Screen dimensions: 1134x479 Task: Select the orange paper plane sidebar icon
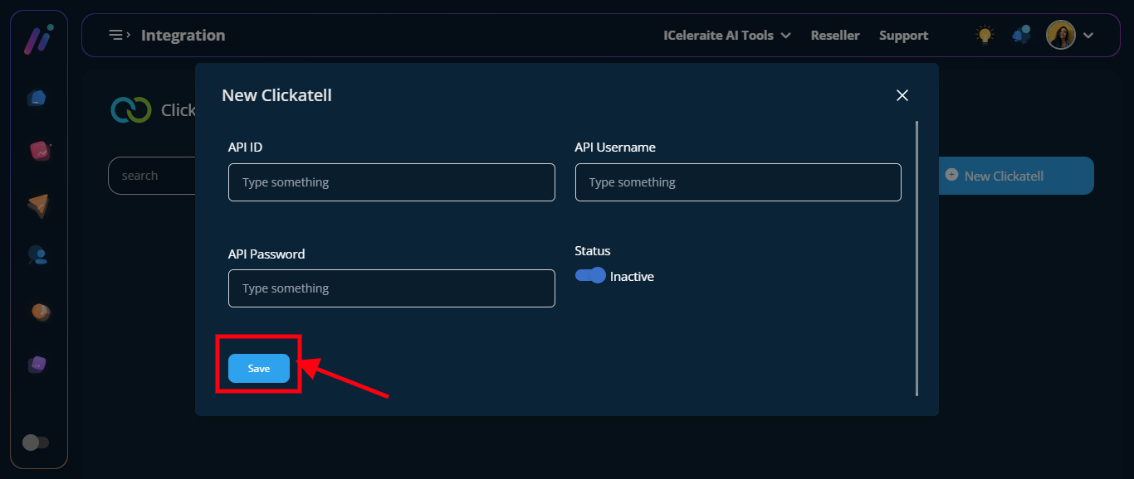(38, 206)
